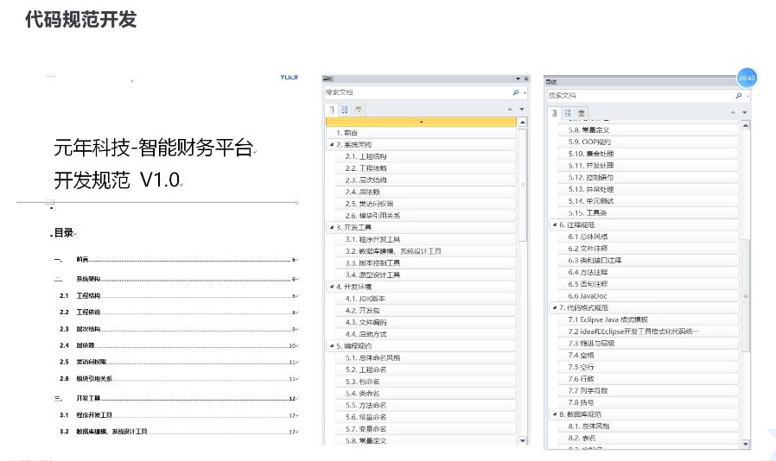This screenshot has height=461, width=776.
Task: Click the left pane scrollbar down arrow
Action: (x=523, y=440)
